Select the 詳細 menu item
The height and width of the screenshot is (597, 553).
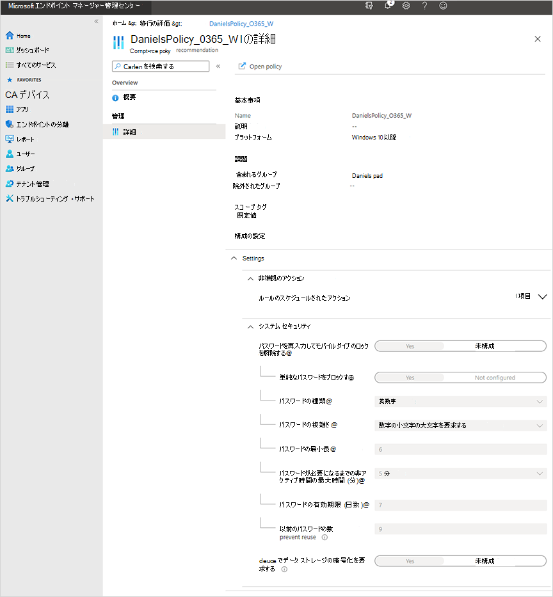click(x=164, y=132)
